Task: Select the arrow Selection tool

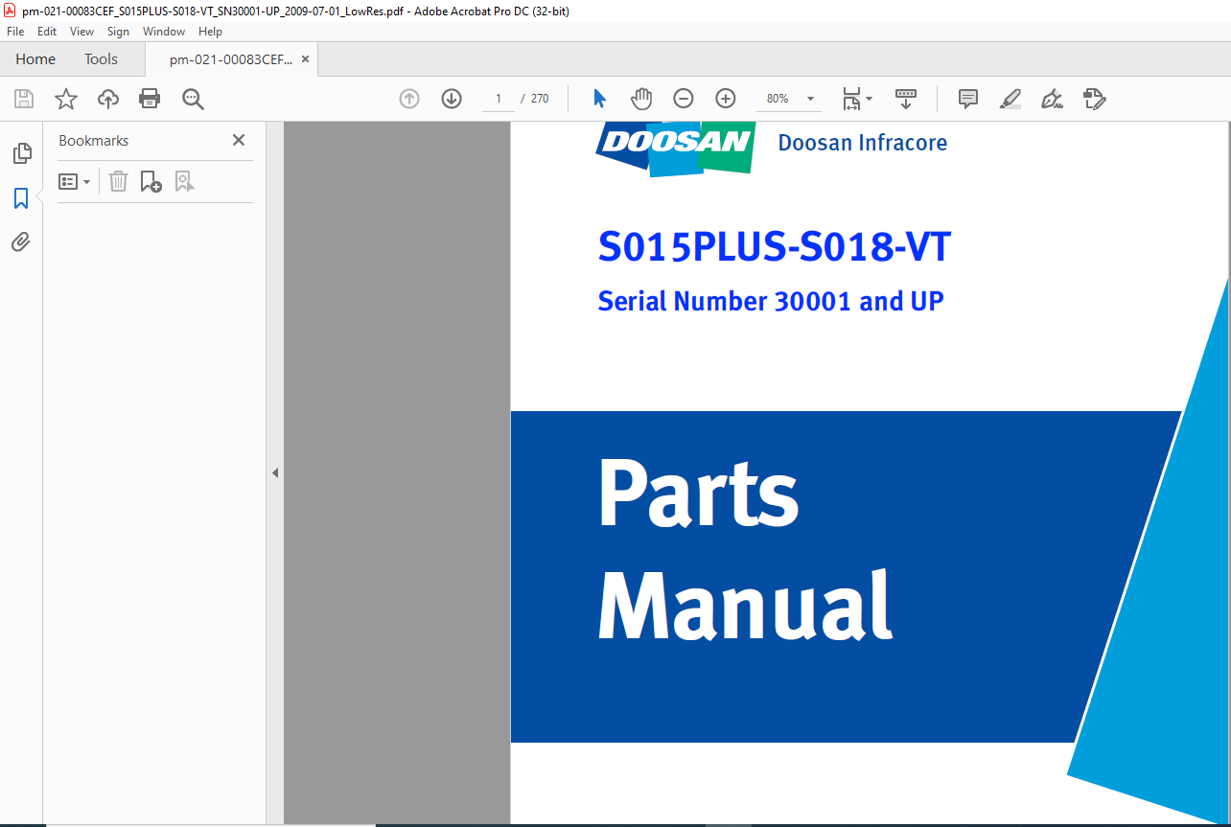Action: tap(600, 99)
